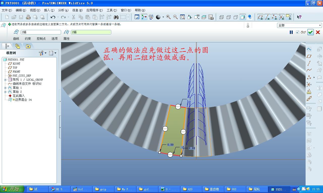Image resolution: width=323 pixels, height=193 pixels.
Task: Click the Print icon in toolbar
Action: tap(28, 17)
